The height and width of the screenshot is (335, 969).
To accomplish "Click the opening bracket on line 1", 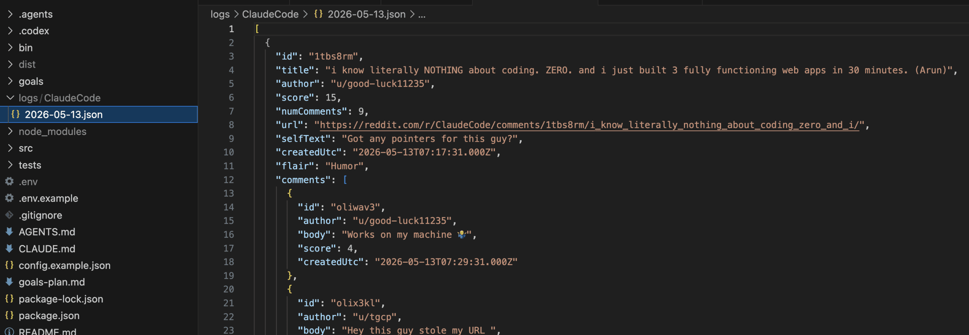I will pos(257,29).
